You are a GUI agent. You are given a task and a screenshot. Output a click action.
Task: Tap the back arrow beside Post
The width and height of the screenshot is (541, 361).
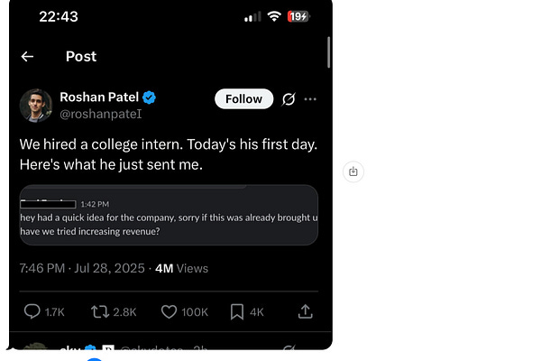27,56
